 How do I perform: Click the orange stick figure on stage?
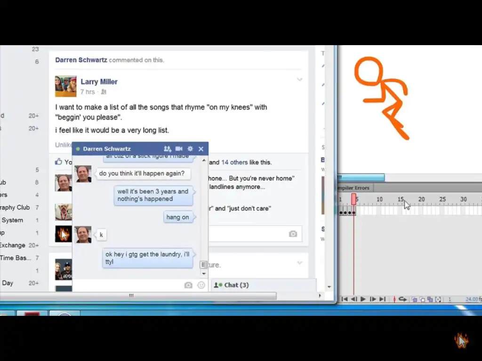click(382, 98)
